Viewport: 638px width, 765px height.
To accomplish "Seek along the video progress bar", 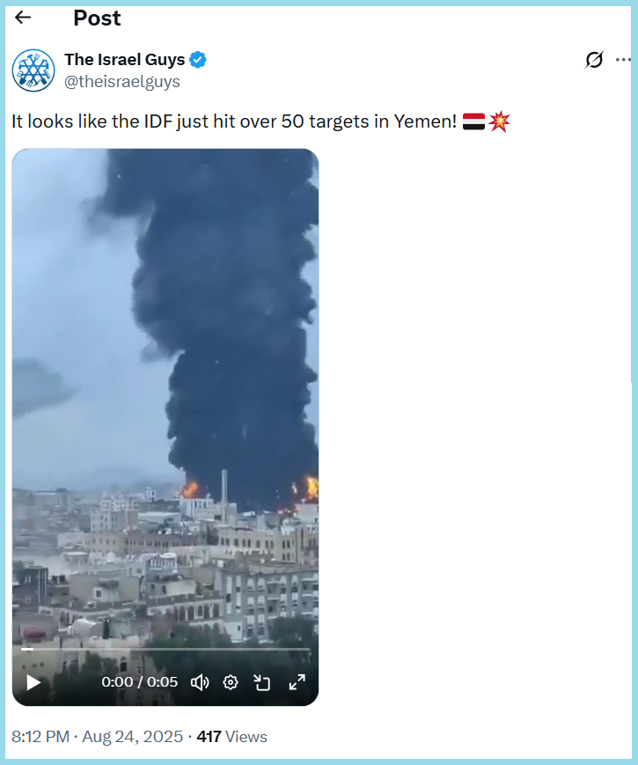I will (165, 650).
